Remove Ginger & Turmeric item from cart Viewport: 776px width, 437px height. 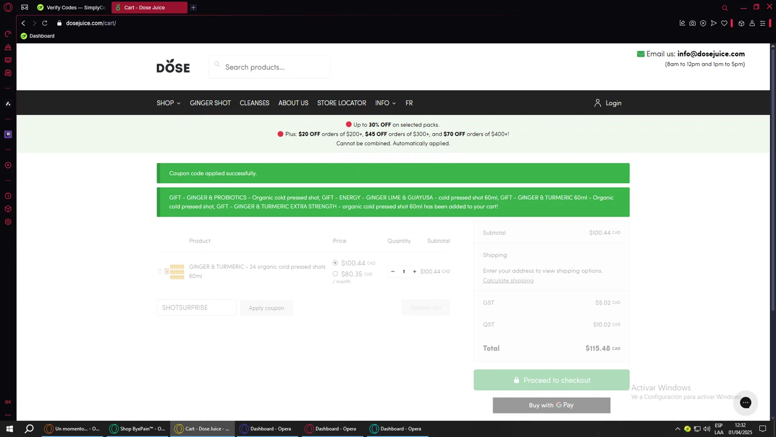(x=160, y=271)
